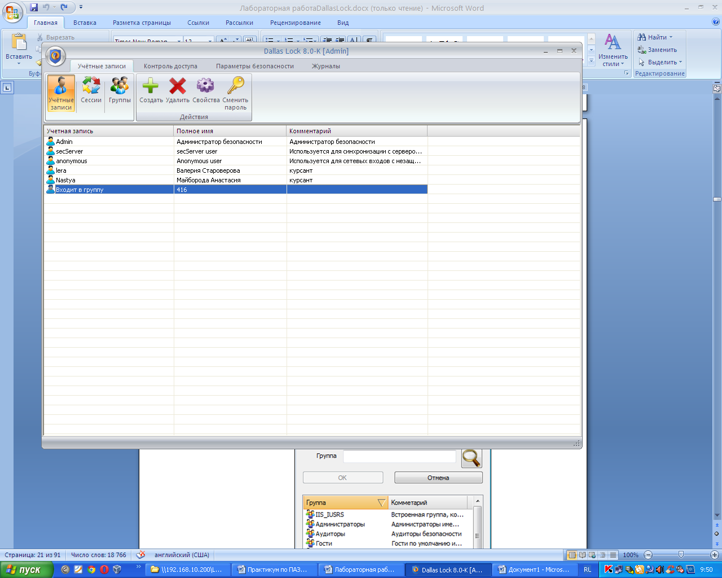Open the Учётные записи accounts icon
The width and height of the screenshot is (722, 578).
(61, 93)
